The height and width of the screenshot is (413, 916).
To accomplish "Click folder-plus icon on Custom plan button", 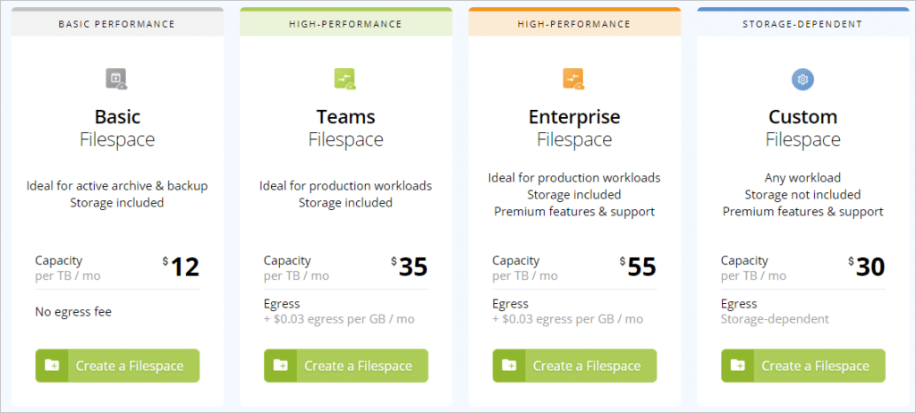I will click(x=737, y=366).
